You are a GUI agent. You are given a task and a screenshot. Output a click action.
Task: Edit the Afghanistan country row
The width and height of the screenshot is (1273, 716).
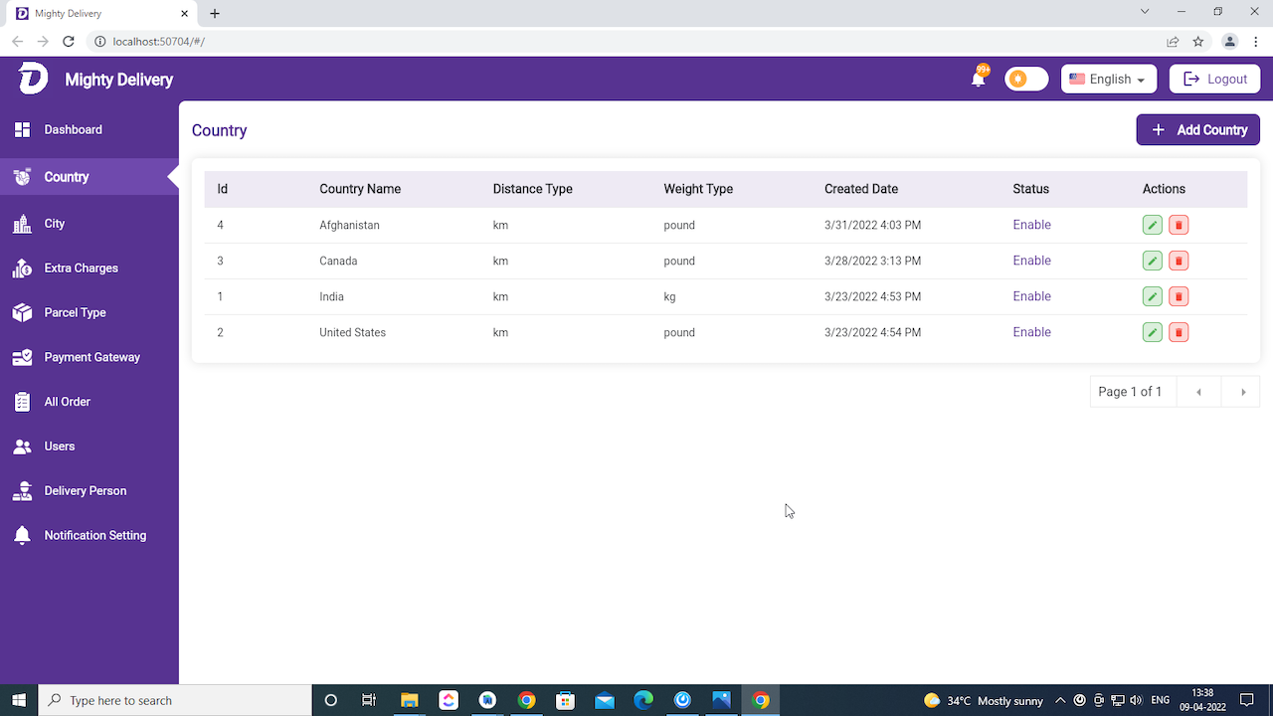pos(1152,225)
